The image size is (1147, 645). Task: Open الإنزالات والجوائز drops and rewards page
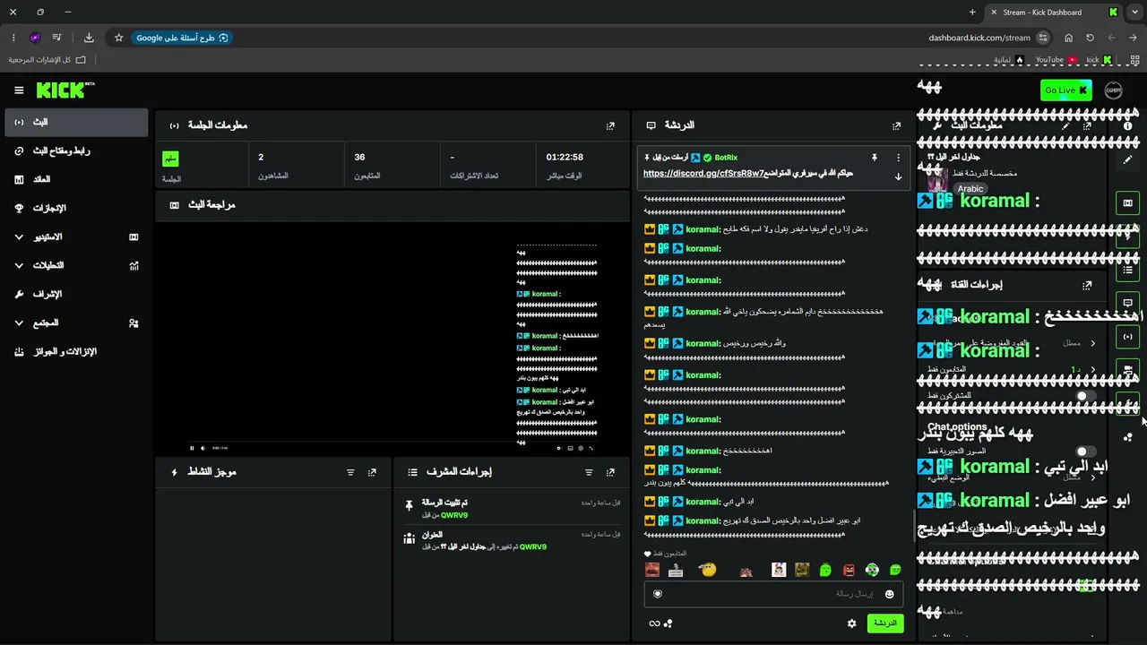tap(76, 351)
